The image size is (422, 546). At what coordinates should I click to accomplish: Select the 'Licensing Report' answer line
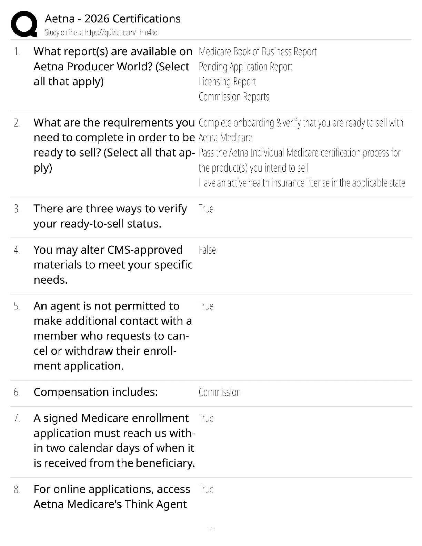(x=228, y=82)
